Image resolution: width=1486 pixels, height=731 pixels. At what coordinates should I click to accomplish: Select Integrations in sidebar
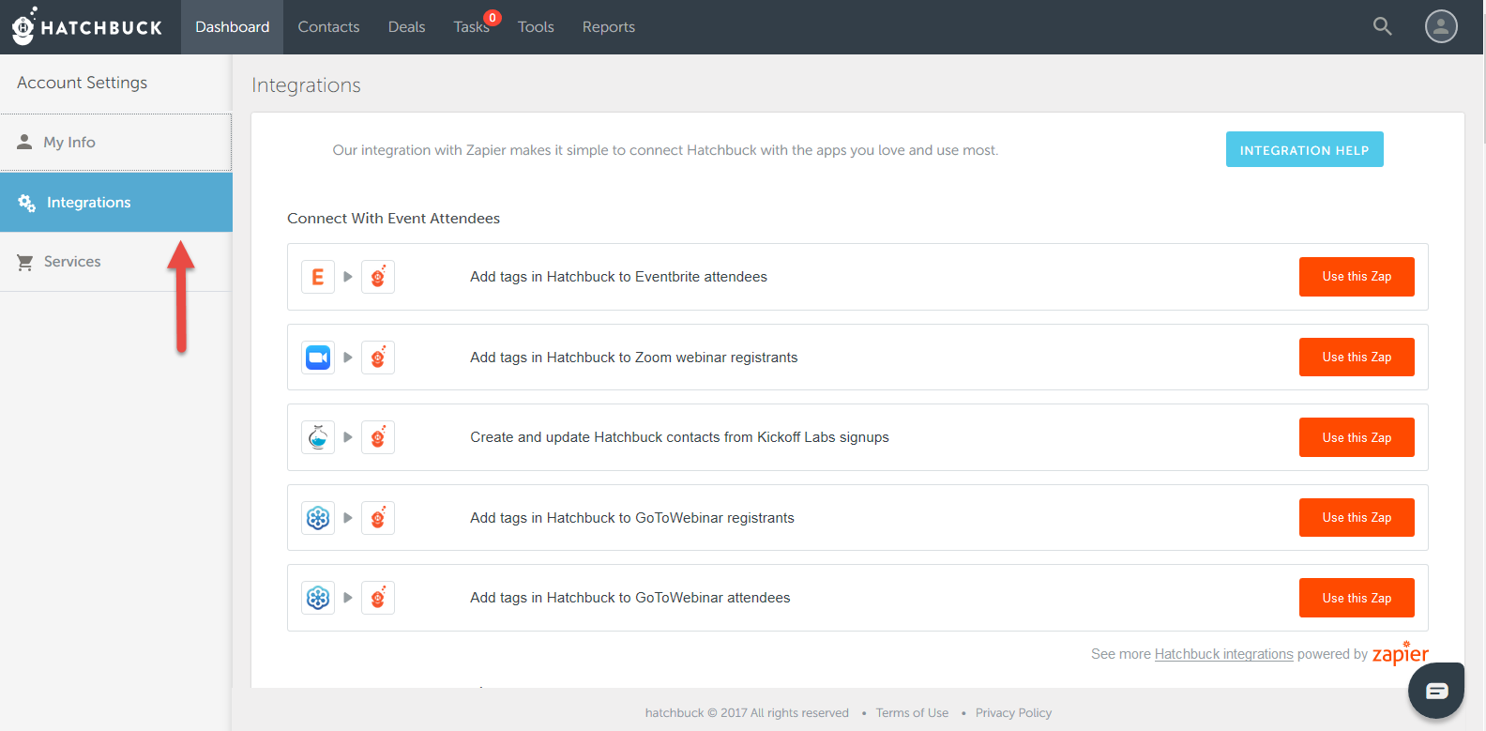(x=116, y=202)
